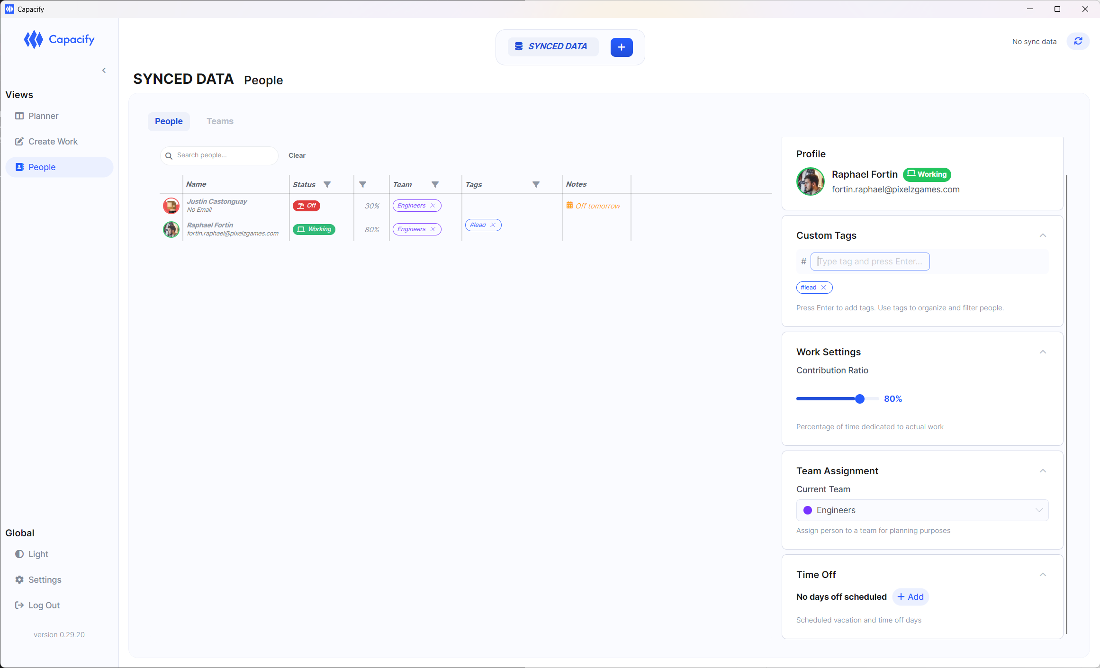Open the Status column filter
The width and height of the screenshot is (1100, 668).
(x=327, y=184)
